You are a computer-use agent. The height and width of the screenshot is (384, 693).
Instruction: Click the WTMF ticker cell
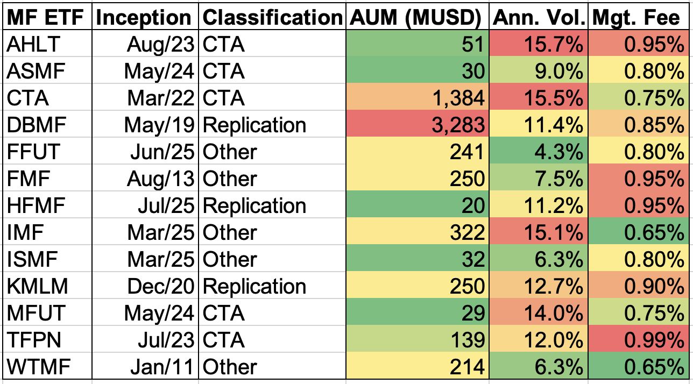point(47,367)
